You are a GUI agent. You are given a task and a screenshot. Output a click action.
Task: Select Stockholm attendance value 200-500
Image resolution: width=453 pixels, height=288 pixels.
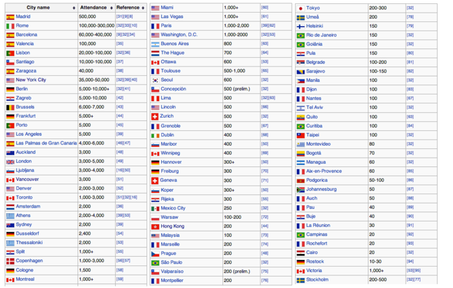click(x=378, y=279)
